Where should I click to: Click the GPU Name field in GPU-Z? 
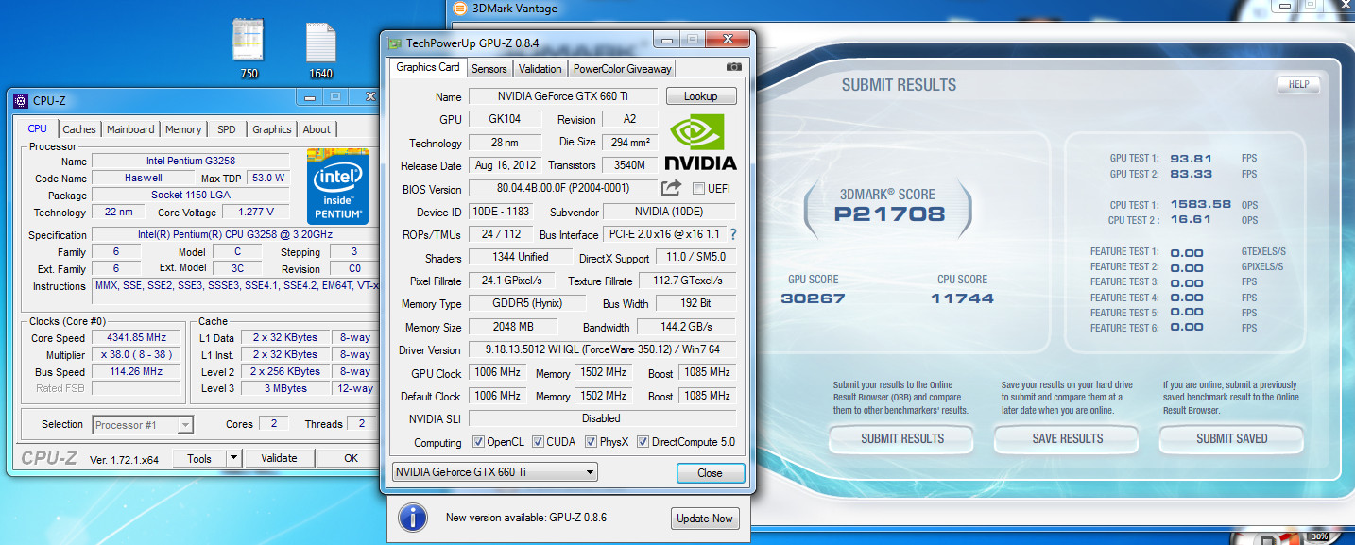click(x=563, y=96)
